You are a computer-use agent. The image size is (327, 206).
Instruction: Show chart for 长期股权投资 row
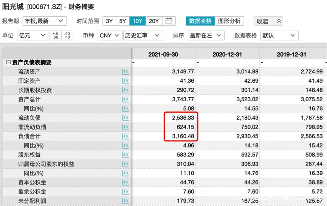(125, 90)
